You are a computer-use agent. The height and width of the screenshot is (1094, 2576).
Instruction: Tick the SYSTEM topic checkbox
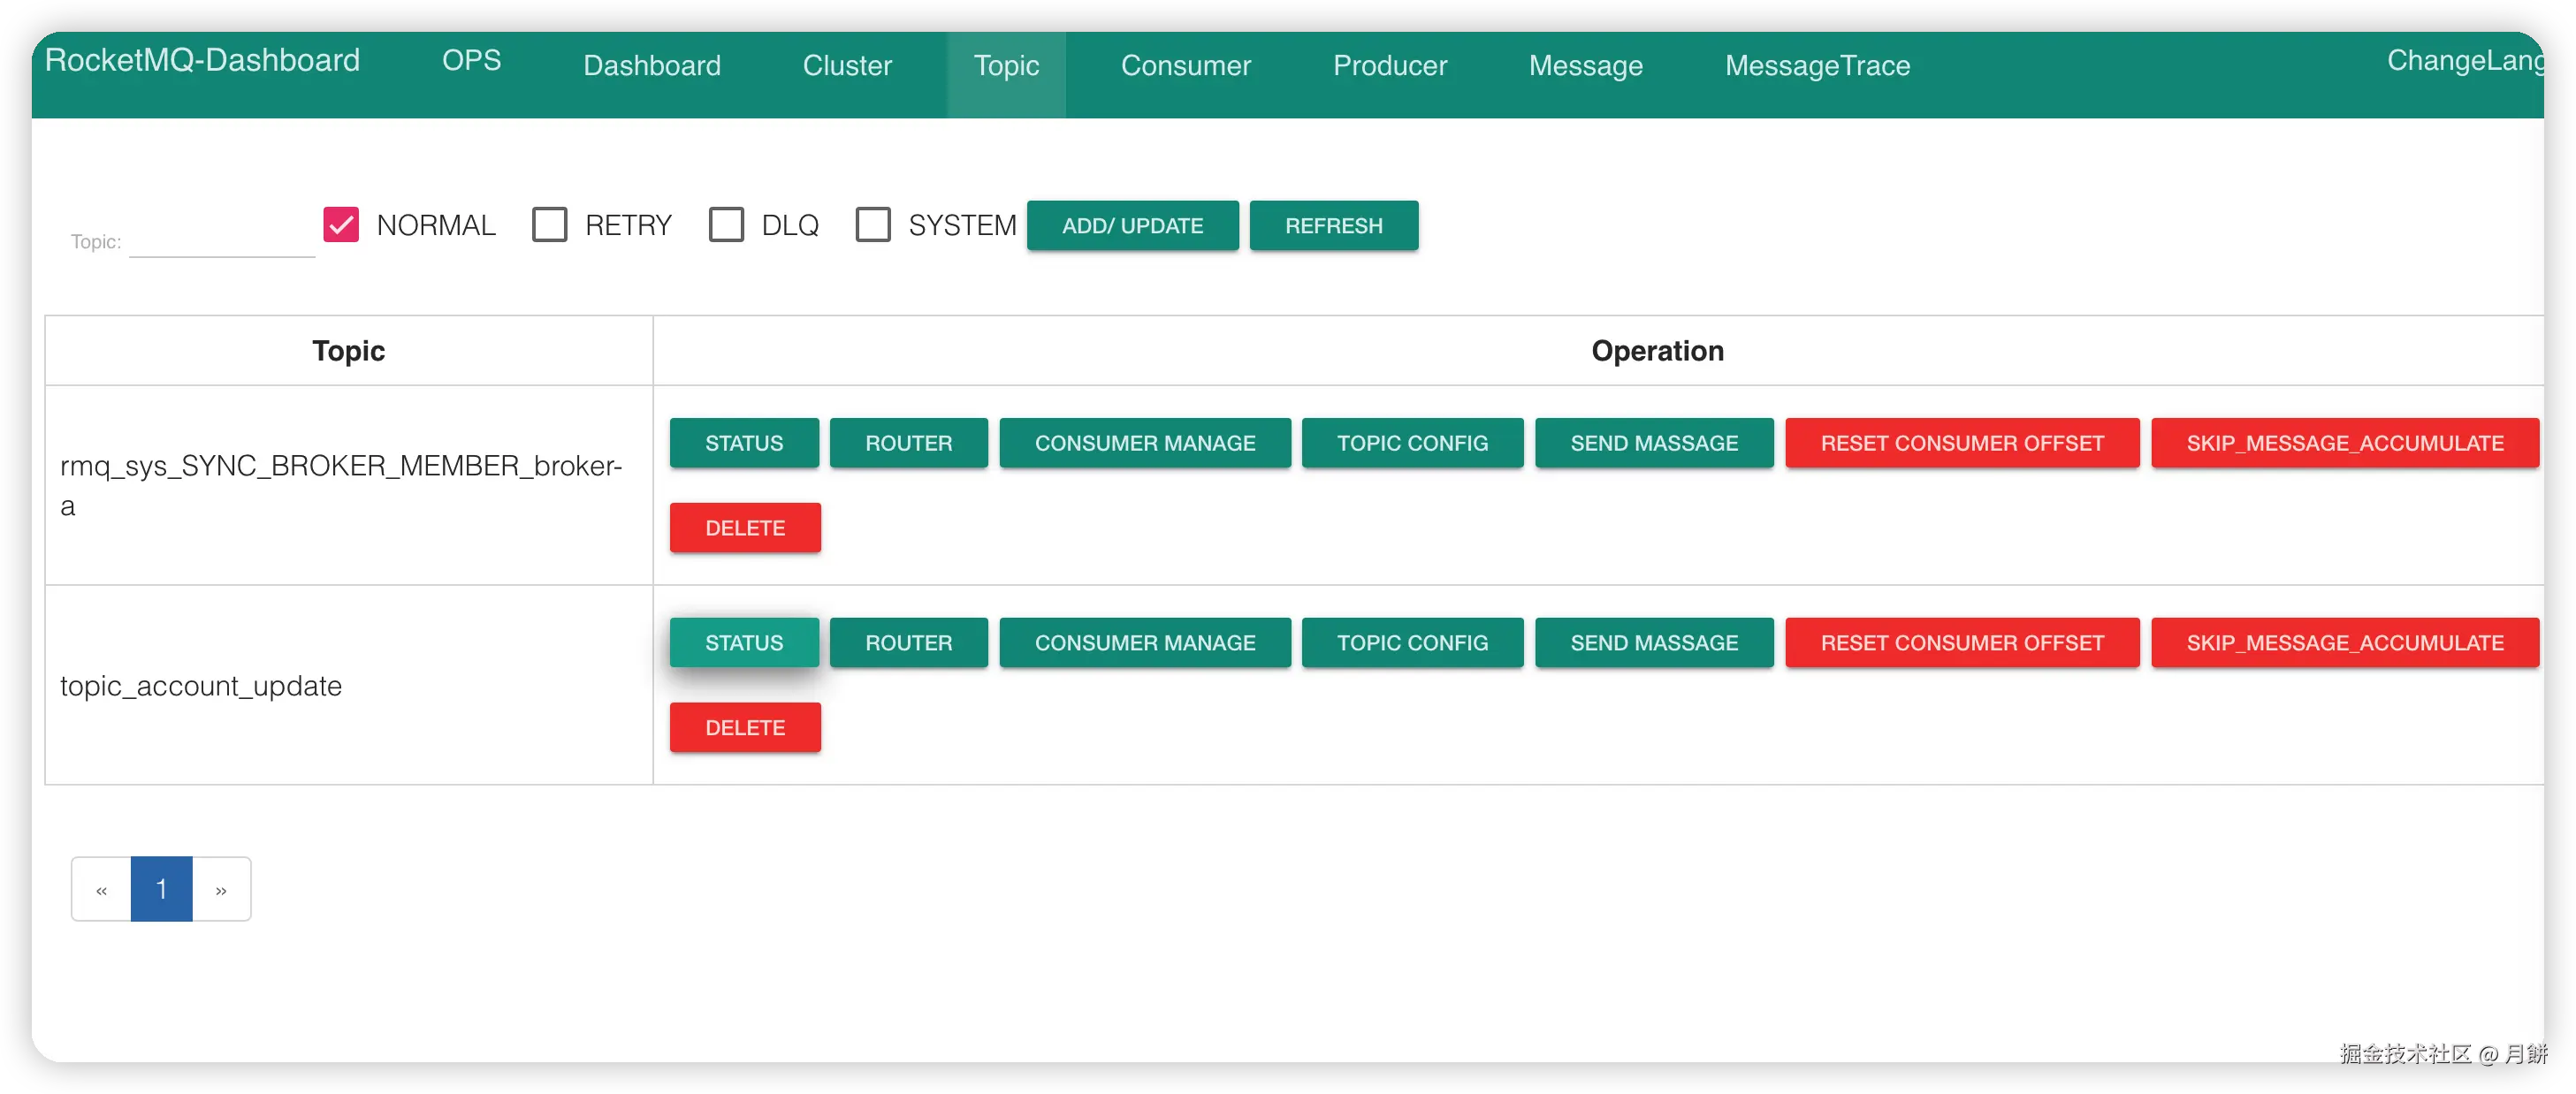pos(872,225)
